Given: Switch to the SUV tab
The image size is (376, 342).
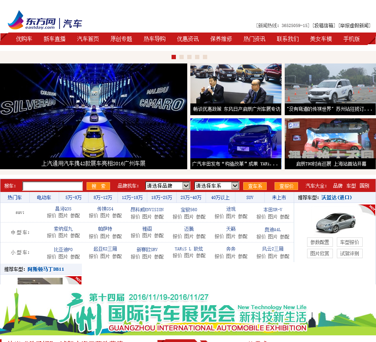Looking at the screenshot, I should (249, 197).
